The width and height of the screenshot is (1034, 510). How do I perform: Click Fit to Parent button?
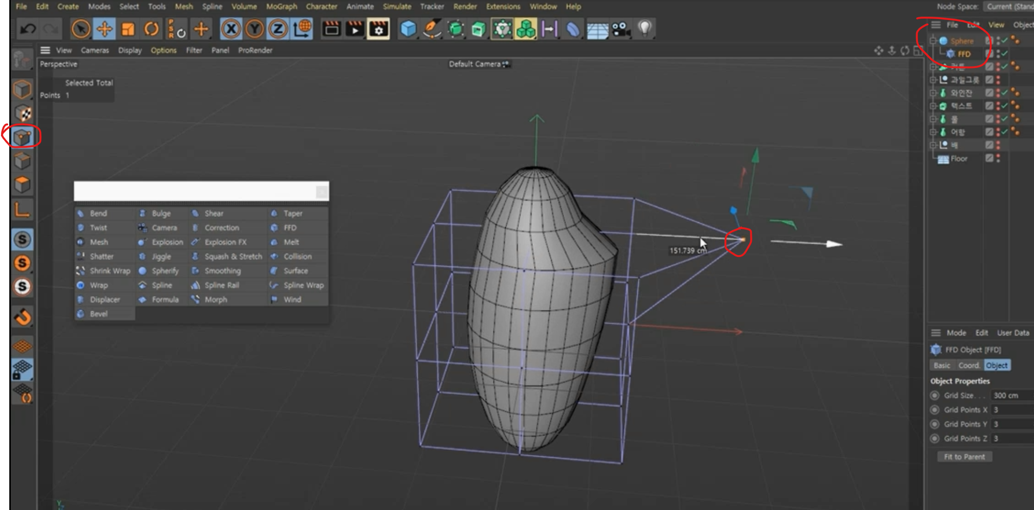(965, 457)
